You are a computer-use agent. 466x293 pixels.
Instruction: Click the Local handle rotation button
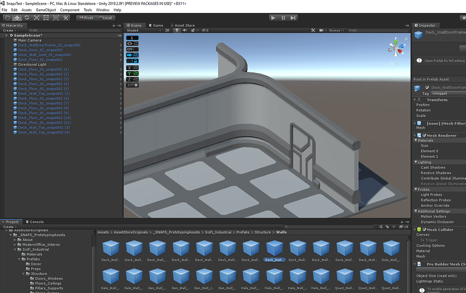point(105,18)
